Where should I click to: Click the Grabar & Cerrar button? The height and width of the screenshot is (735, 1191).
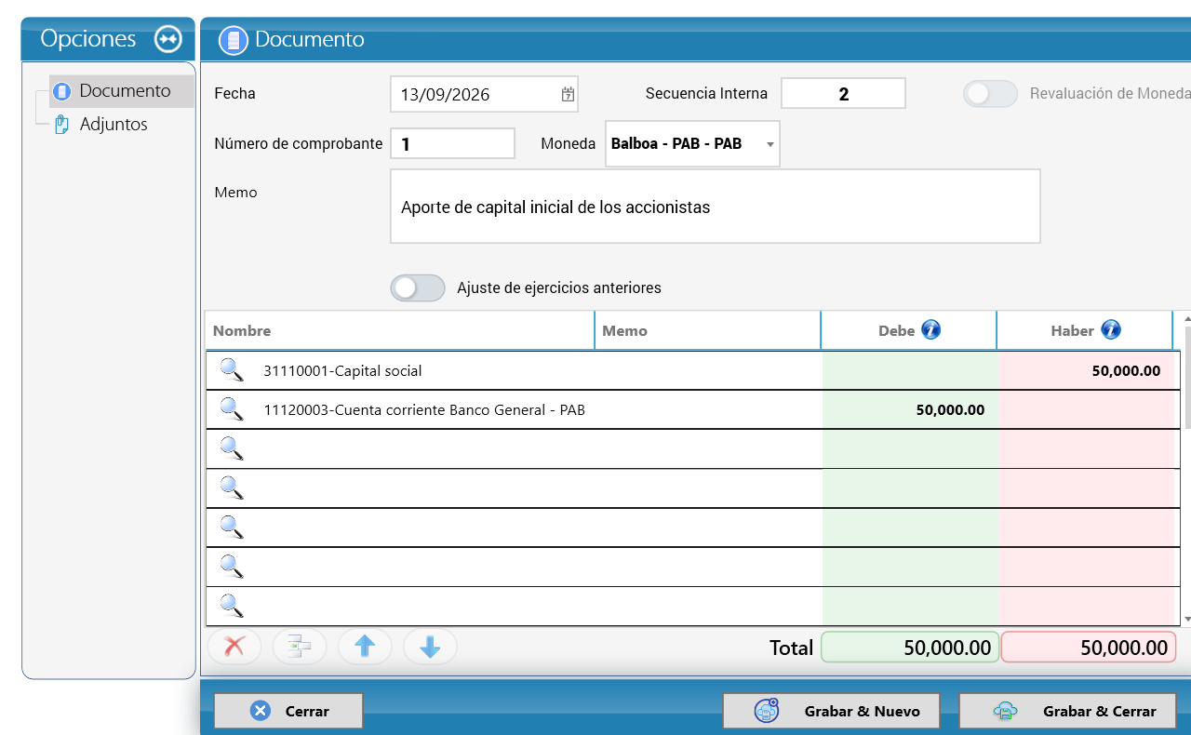(x=1067, y=711)
